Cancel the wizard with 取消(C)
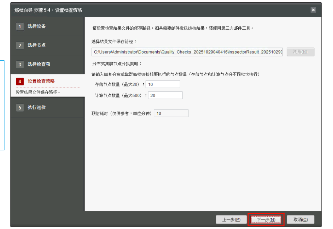Image resolution: width=333 pixels, height=229 pixels. tap(300, 220)
